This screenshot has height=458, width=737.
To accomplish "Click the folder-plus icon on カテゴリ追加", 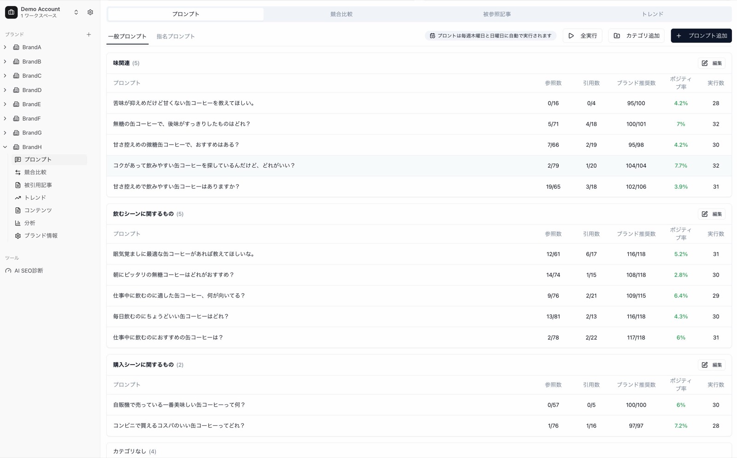I will 617,36.
